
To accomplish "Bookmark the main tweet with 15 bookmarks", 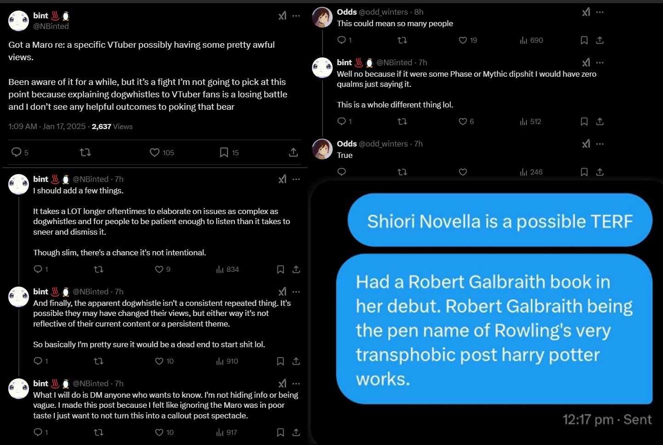I will click(x=224, y=152).
